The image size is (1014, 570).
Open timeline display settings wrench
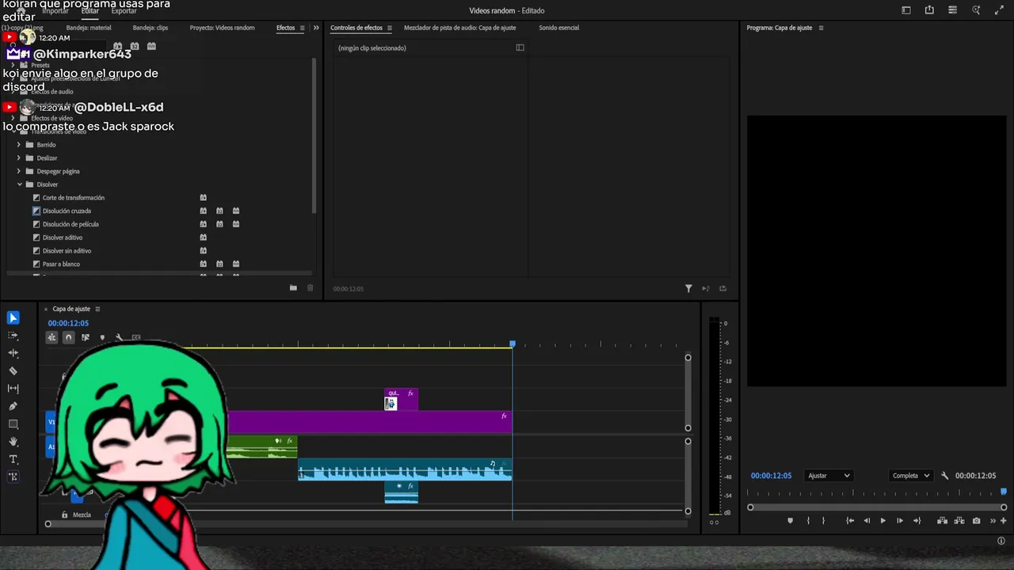(x=119, y=338)
